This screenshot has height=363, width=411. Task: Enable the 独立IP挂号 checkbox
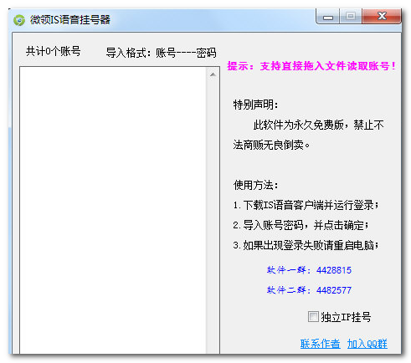click(x=313, y=317)
